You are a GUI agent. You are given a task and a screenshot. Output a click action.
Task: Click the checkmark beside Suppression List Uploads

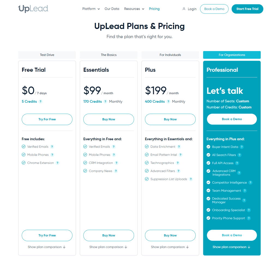pyautogui.click(x=147, y=179)
